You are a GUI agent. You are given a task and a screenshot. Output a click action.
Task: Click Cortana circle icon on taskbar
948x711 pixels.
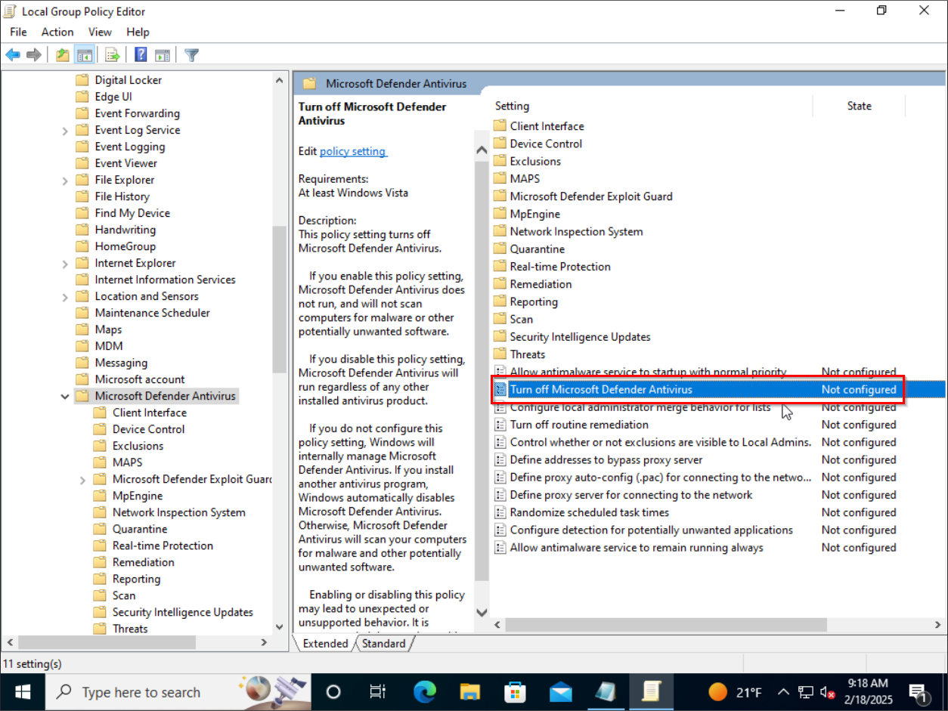tap(333, 692)
